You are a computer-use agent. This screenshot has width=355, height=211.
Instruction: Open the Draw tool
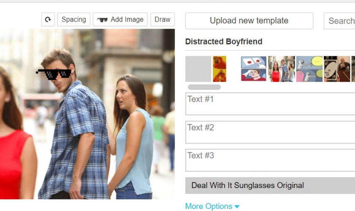163,19
